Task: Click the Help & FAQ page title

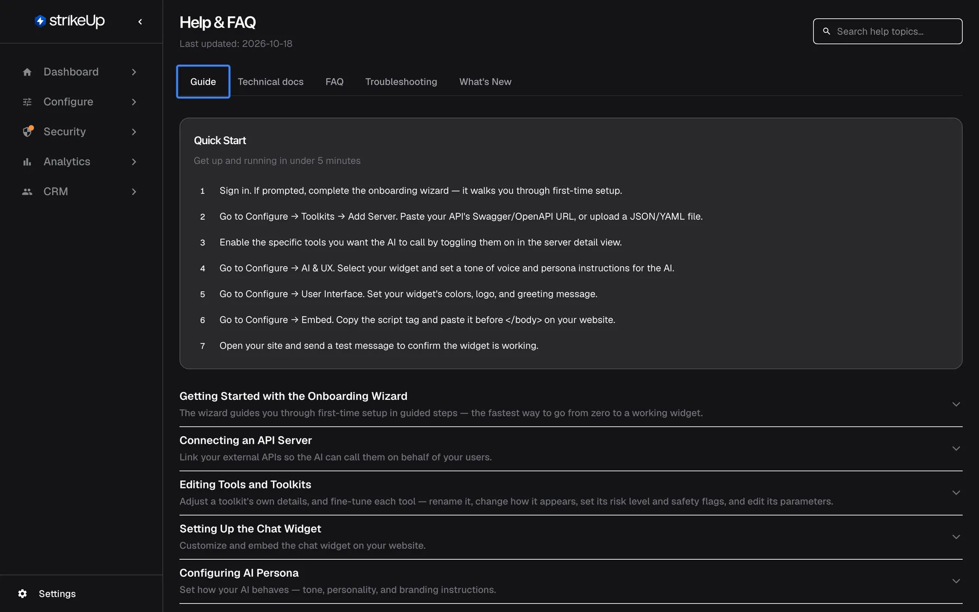Action: (x=218, y=22)
